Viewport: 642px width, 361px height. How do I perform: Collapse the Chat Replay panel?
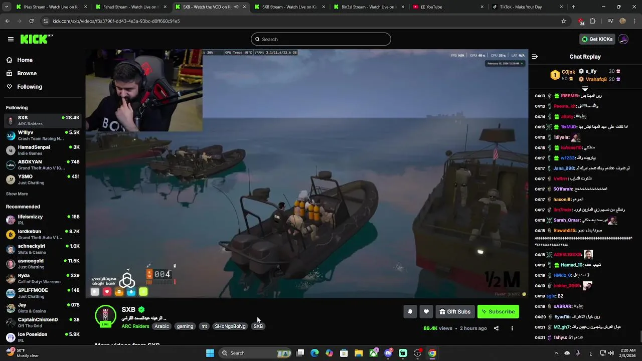tap(535, 57)
